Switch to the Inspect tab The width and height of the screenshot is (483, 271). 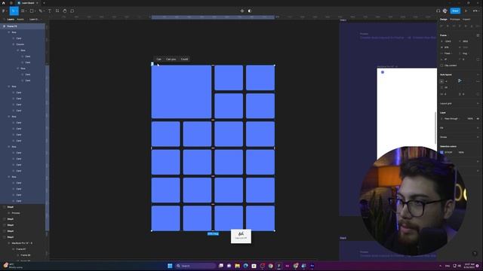tap(466, 20)
